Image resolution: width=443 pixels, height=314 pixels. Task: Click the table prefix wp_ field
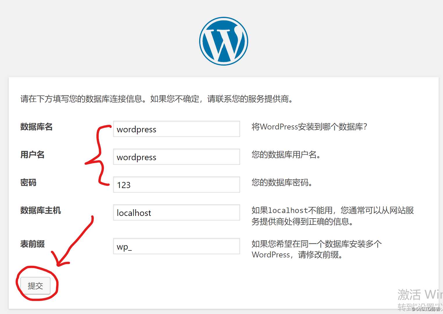[x=177, y=246]
